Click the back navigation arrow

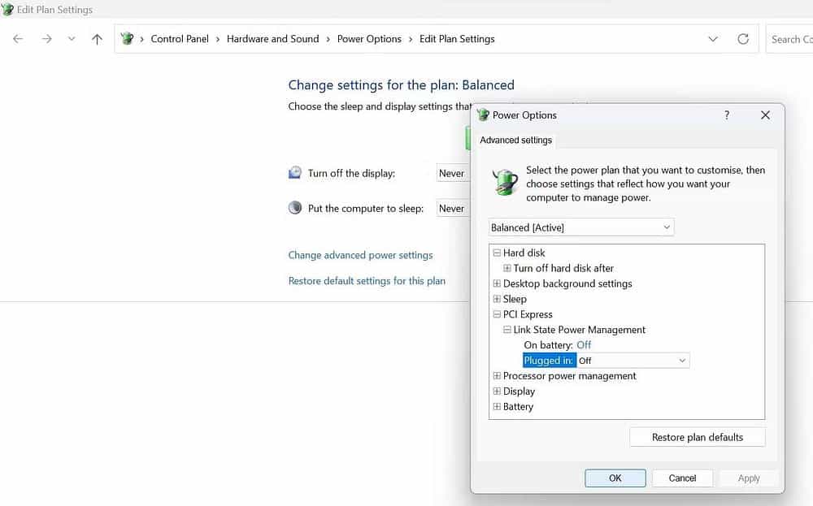[x=18, y=38]
